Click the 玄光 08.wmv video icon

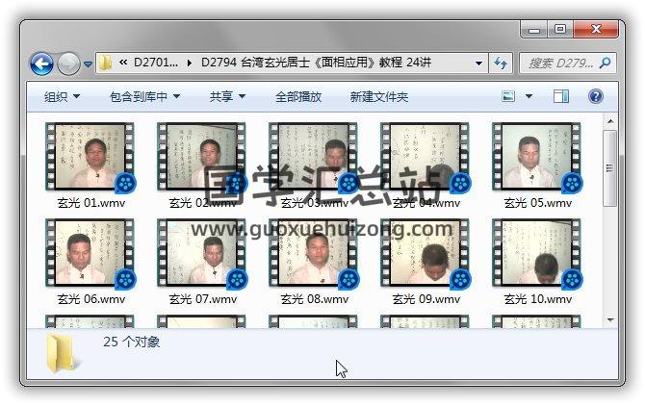(314, 253)
